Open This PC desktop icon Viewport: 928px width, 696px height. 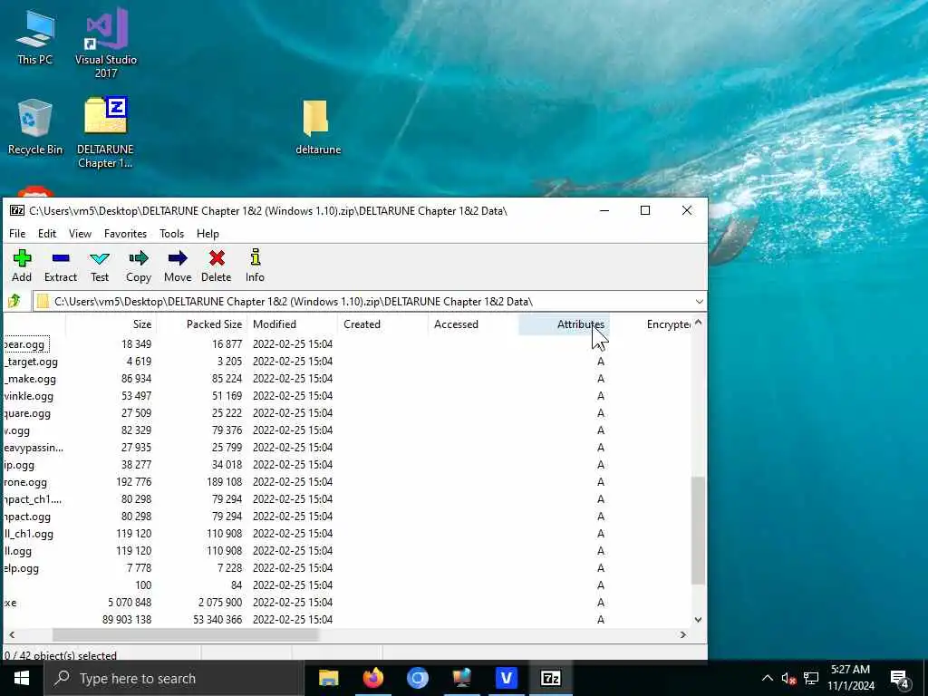click(x=35, y=37)
